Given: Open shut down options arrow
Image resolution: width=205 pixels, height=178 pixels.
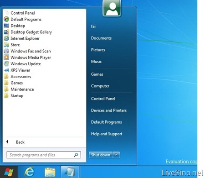Looking at the screenshot, I should 116,155.
